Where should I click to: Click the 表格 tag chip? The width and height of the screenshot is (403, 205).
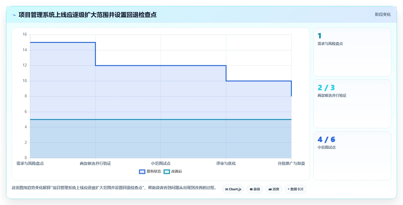[255, 189]
